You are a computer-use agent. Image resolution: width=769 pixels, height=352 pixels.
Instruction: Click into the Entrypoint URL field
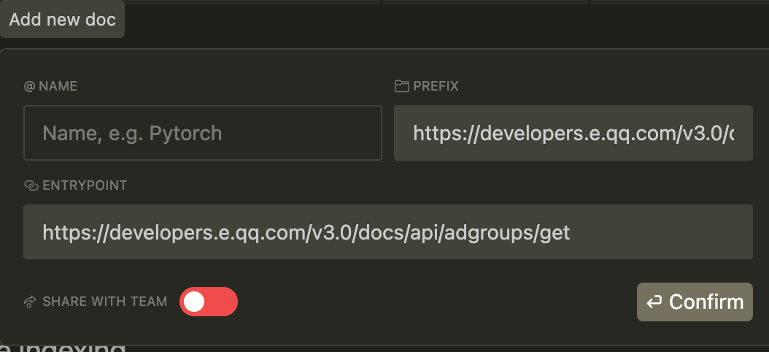click(388, 232)
